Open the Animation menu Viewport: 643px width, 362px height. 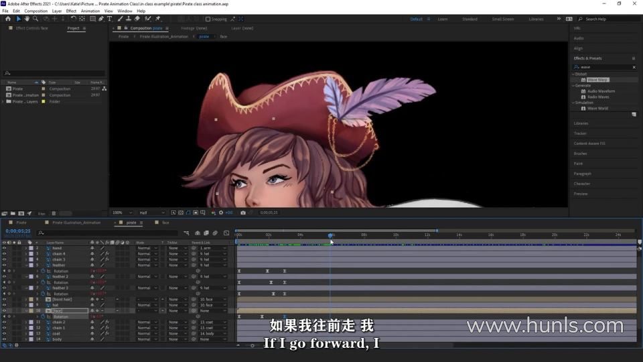point(90,11)
